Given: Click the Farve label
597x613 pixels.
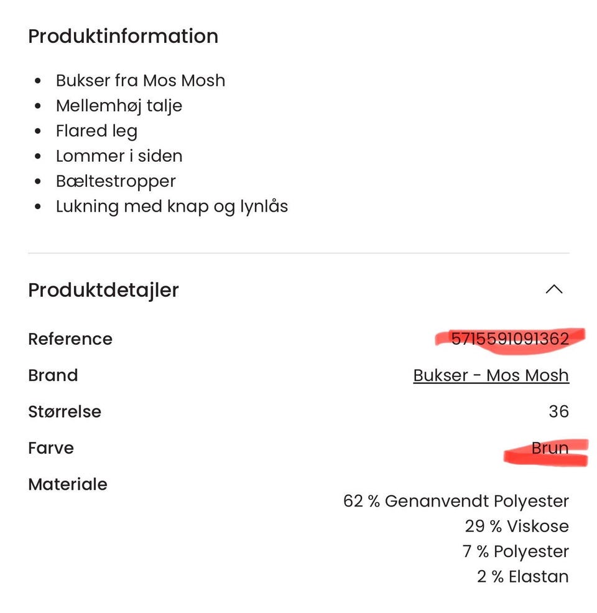Looking at the screenshot, I should (51, 448).
